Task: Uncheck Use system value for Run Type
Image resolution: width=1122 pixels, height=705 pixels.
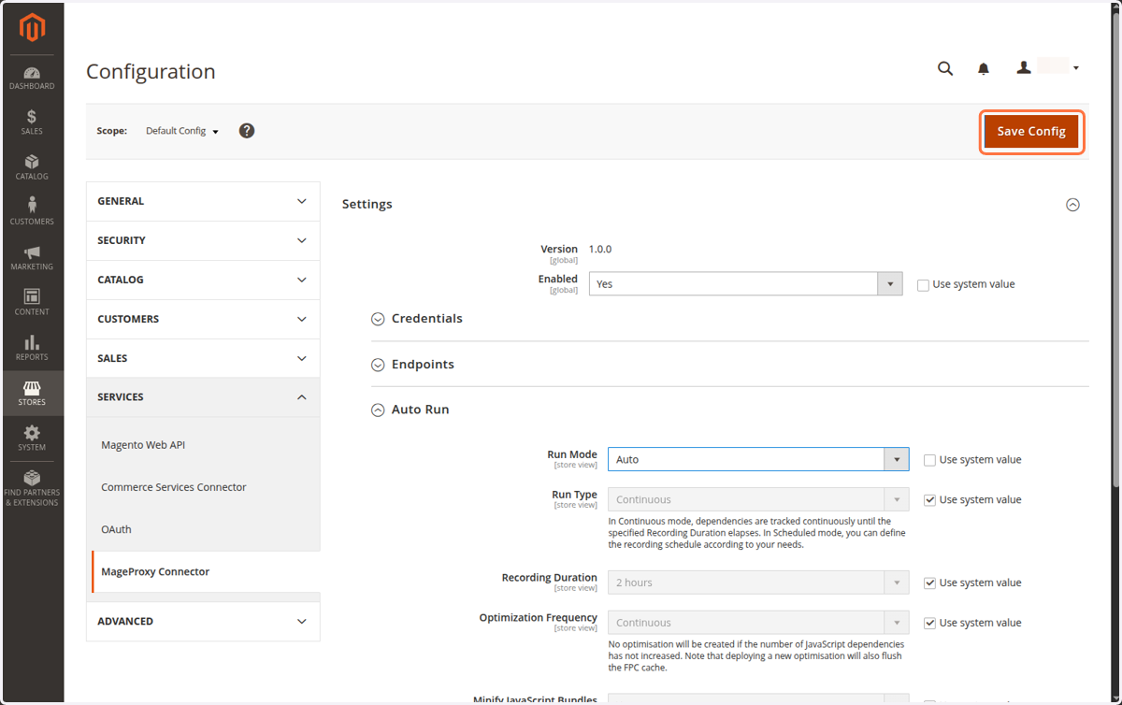Action: (x=929, y=500)
